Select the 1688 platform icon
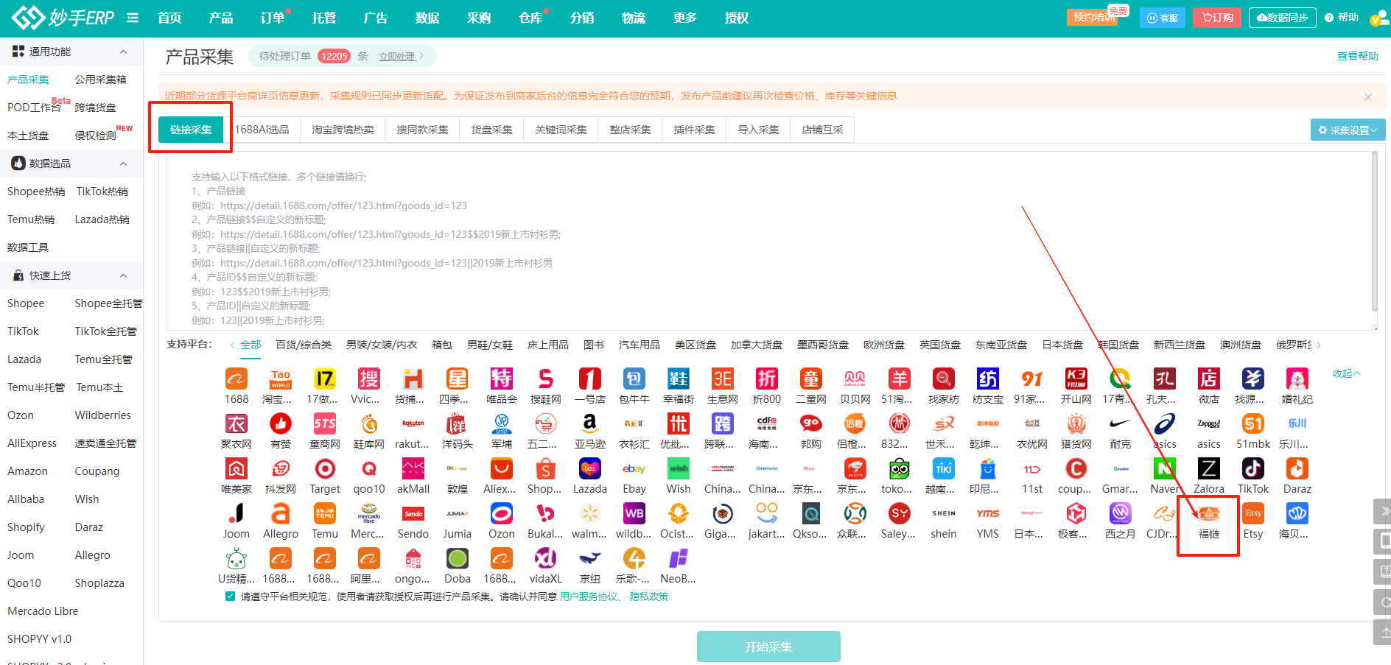1391x665 pixels. click(x=236, y=379)
